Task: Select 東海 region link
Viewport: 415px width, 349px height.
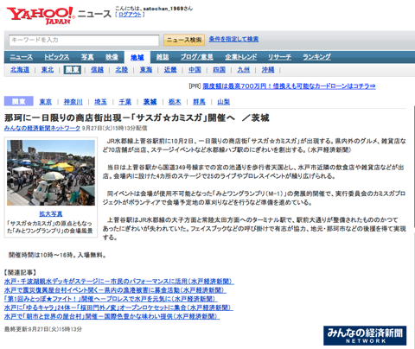Action: 146,70
